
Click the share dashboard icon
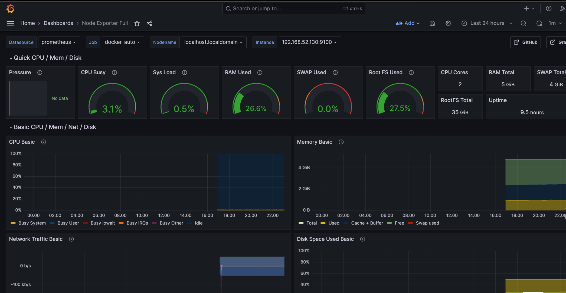pos(149,23)
